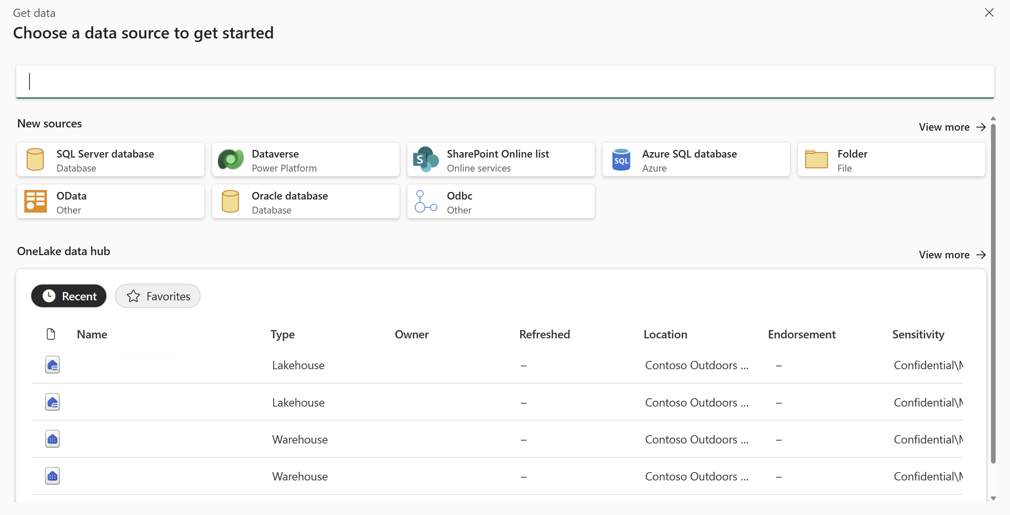Sort by the Location column header

coord(665,334)
